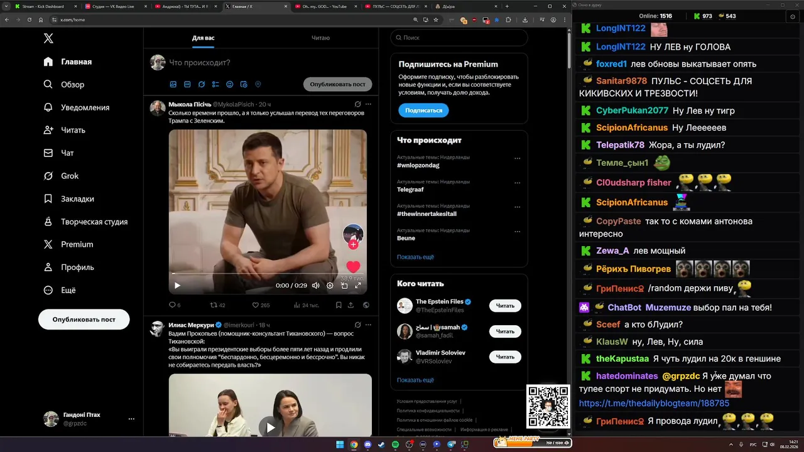Open telegram link in chat window
The width and height of the screenshot is (804, 452).
654,404
